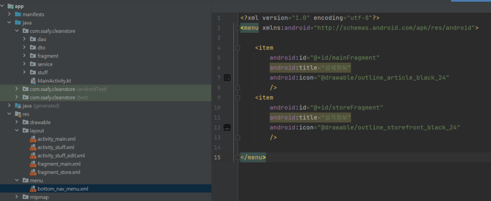Viewport: 491px width, 201px height.
Task: Click the mipmap folder icon
Action: [x=25, y=197]
